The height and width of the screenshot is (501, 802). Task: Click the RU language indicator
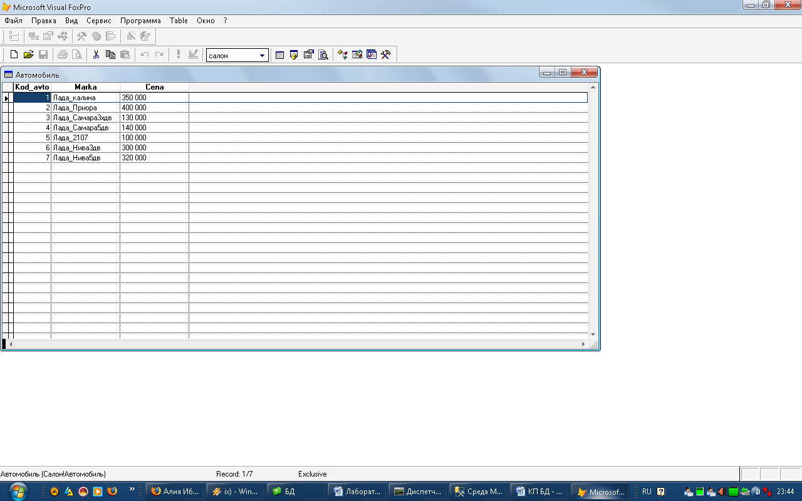coord(647,492)
